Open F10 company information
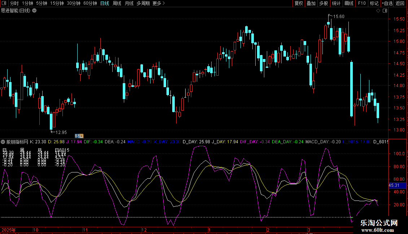Viewport: 408px width, 234px height. point(362,3)
